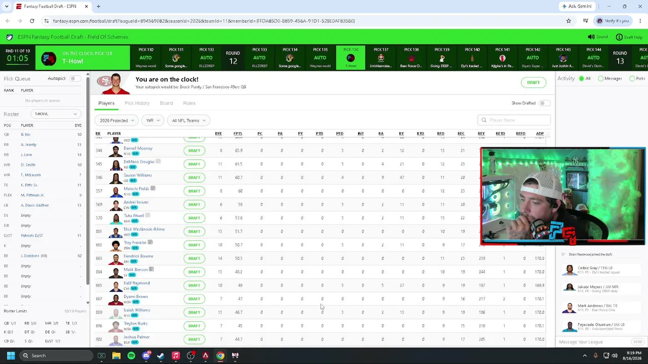Image resolution: width=648 pixels, height=364 pixels.
Task: Open File Explorer from the taskbar
Action: (x=116, y=355)
